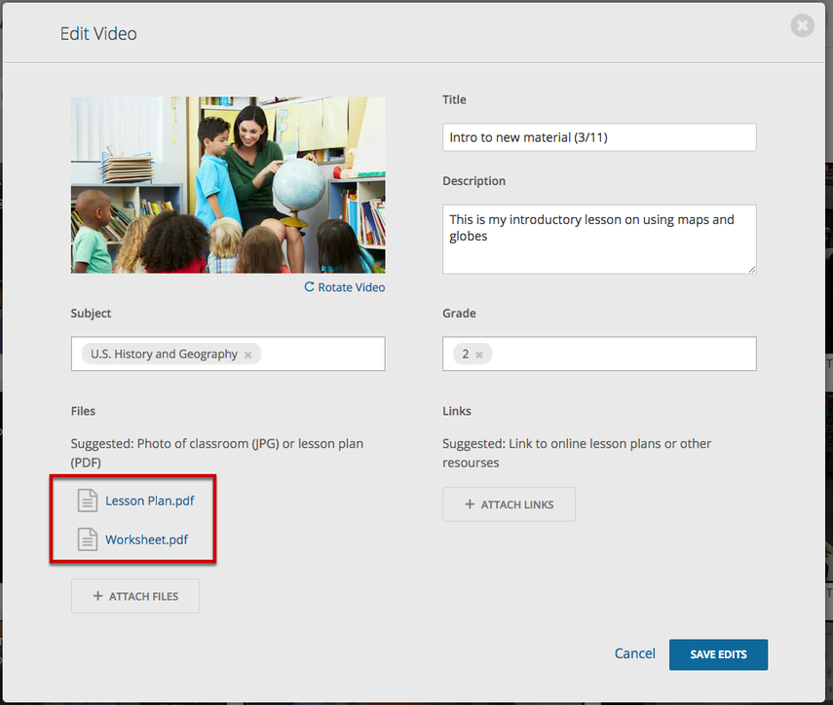This screenshot has width=833, height=705.
Task: Click the Attach Files button
Action: pos(135,596)
